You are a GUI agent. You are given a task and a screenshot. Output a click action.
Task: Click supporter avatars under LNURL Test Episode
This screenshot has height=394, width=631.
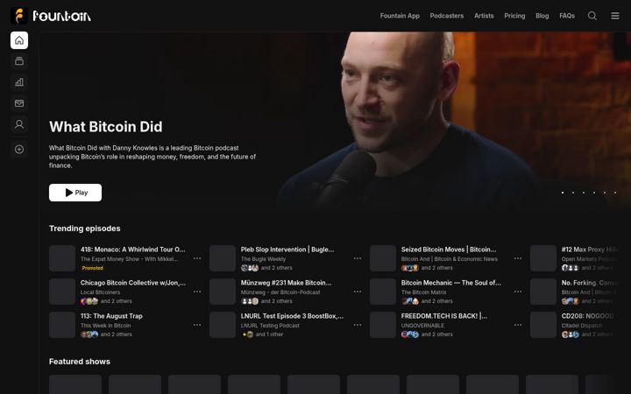247,334
